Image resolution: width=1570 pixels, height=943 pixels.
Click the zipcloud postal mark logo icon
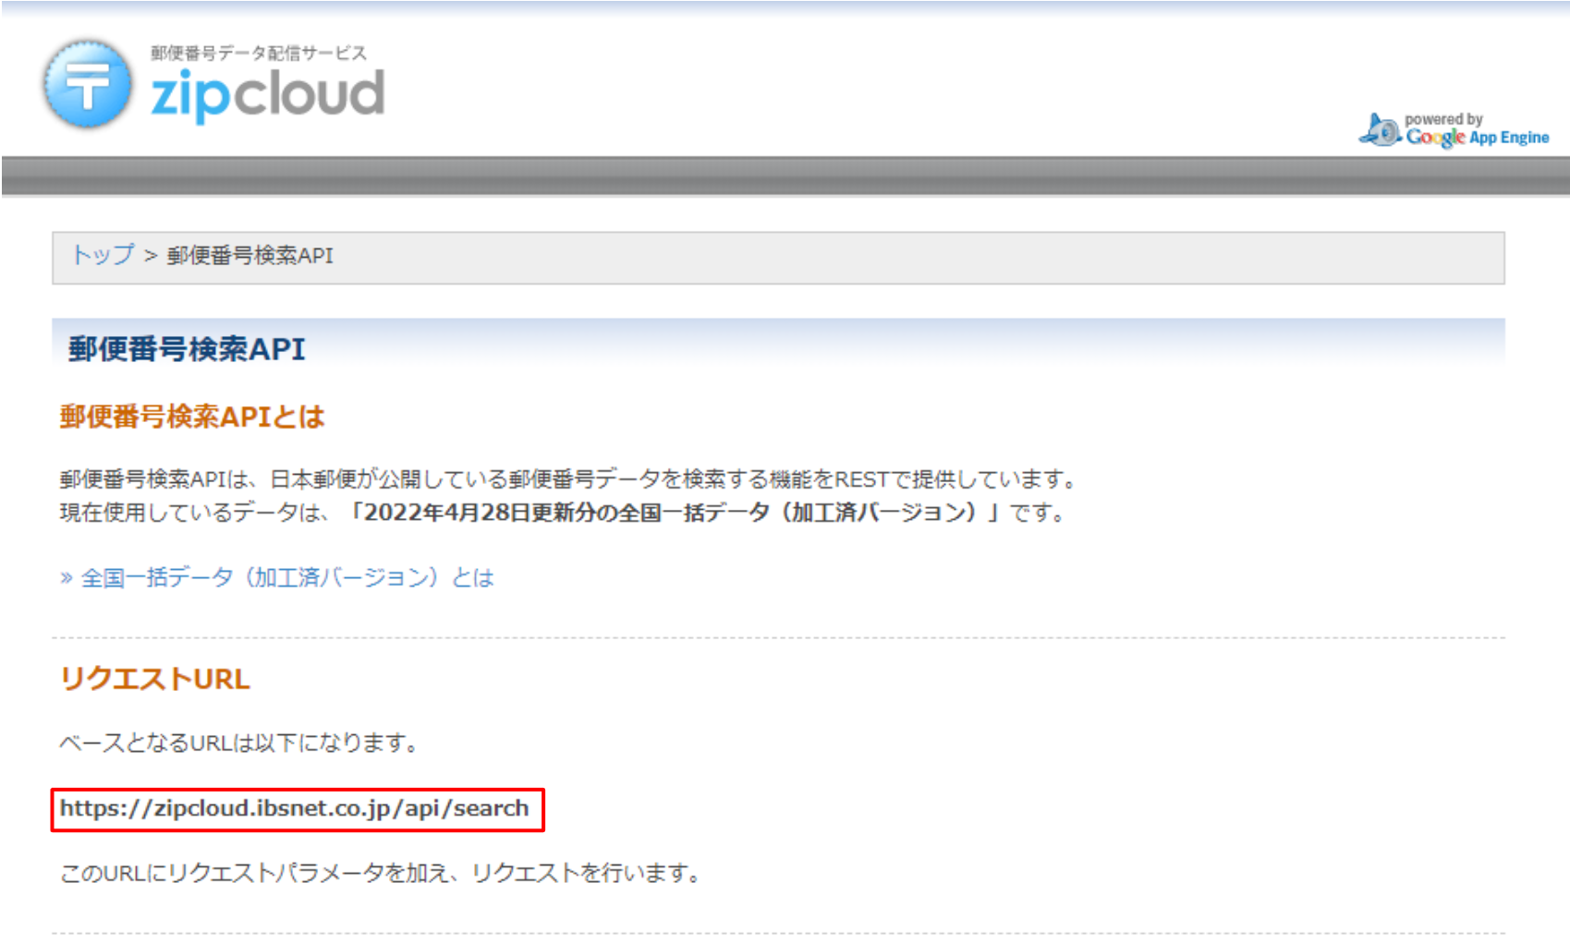[x=88, y=84]
